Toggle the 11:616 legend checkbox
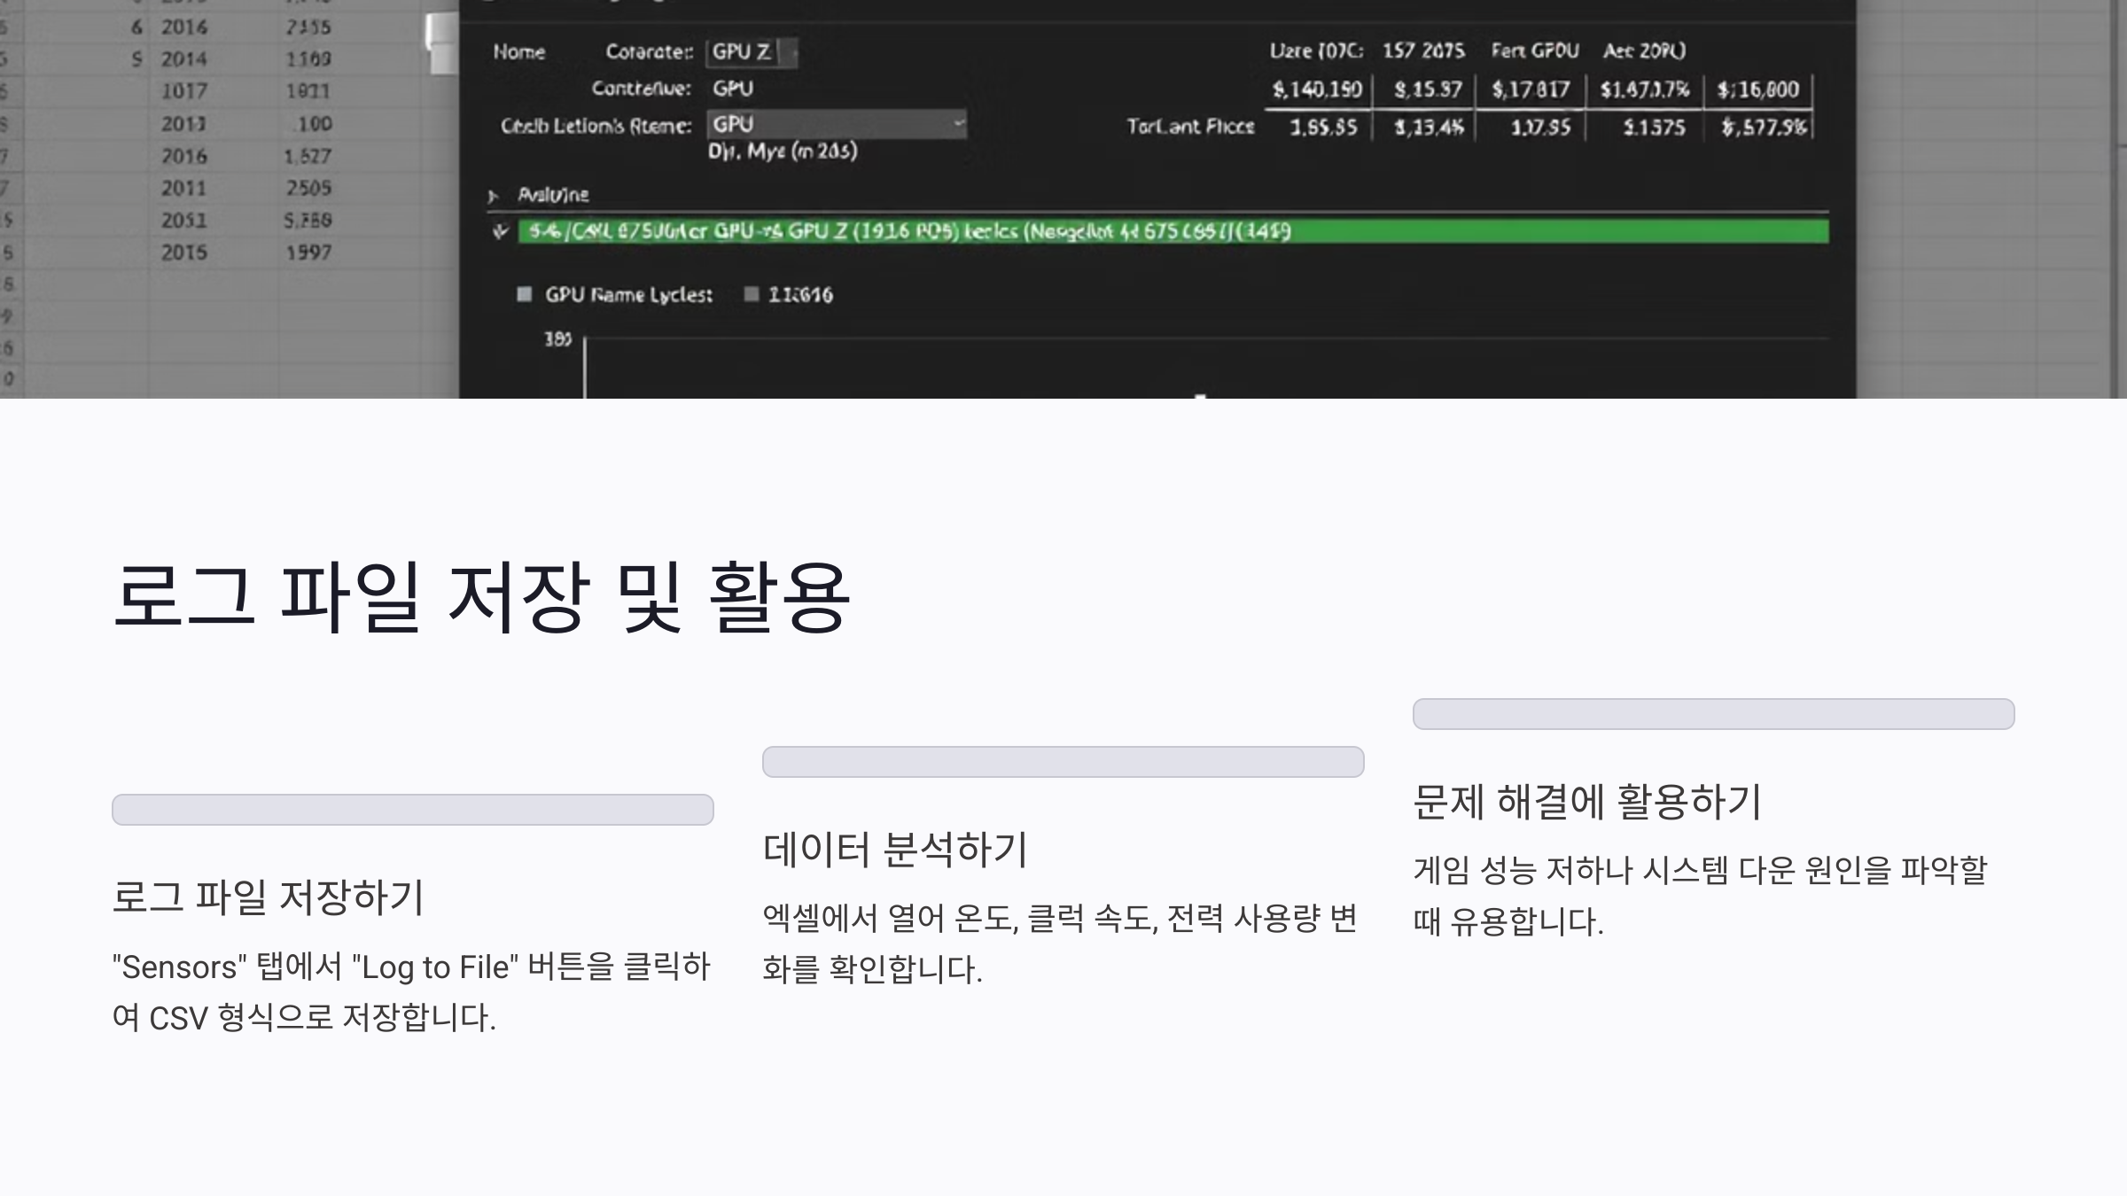 coord(752,294)
